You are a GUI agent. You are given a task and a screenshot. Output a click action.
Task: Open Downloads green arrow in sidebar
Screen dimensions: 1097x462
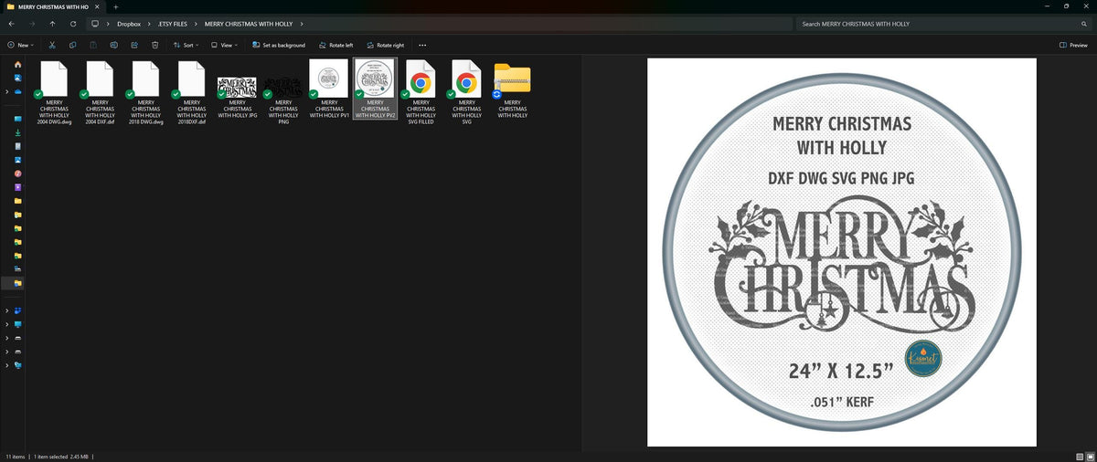tap(17, 132)
